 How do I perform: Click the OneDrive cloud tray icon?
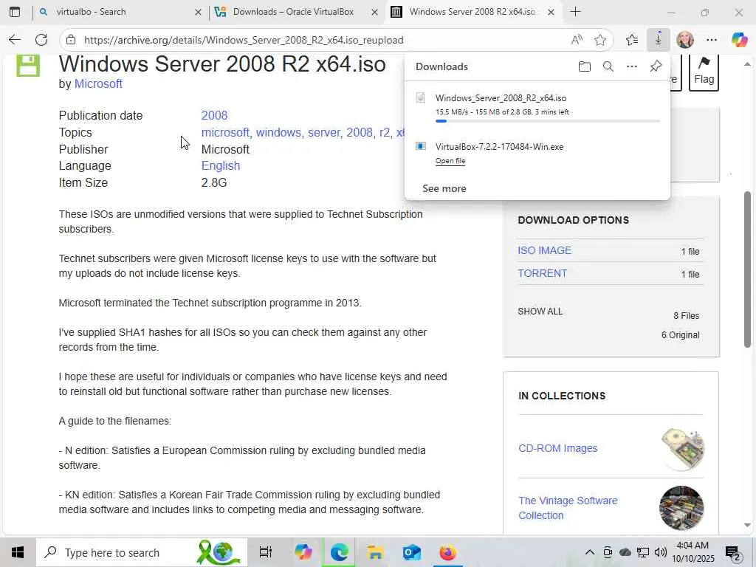click(625, 552)
